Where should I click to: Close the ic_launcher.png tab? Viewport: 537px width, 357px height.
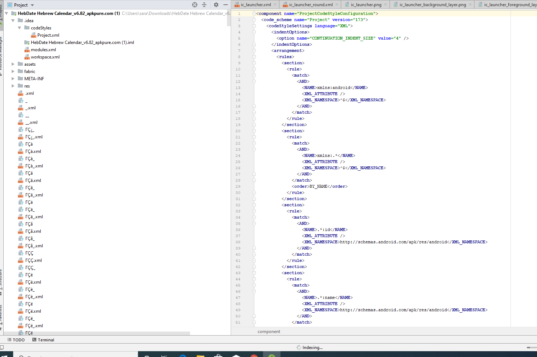point(385,5)
